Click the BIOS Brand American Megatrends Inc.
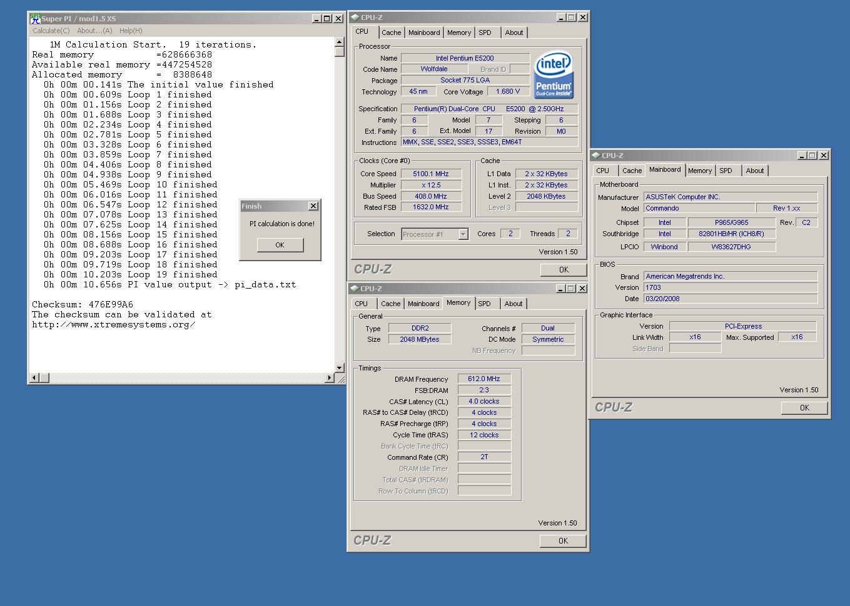 731,276
